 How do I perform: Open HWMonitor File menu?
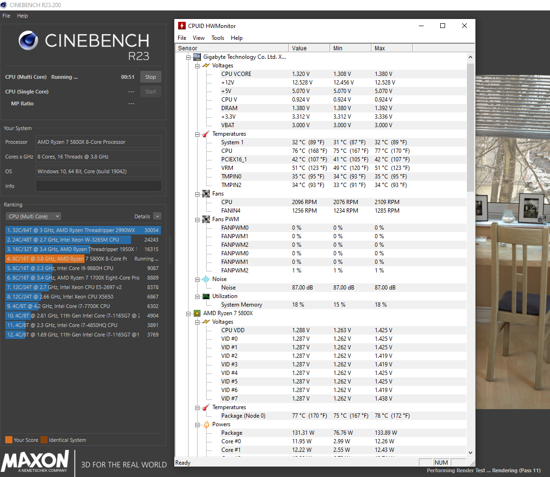tap(182, 38)
